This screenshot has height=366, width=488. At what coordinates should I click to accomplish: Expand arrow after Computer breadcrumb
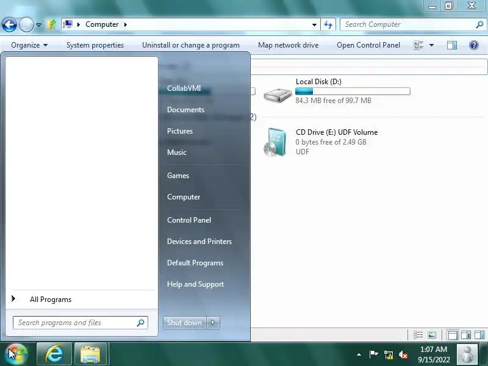(126, 24)
